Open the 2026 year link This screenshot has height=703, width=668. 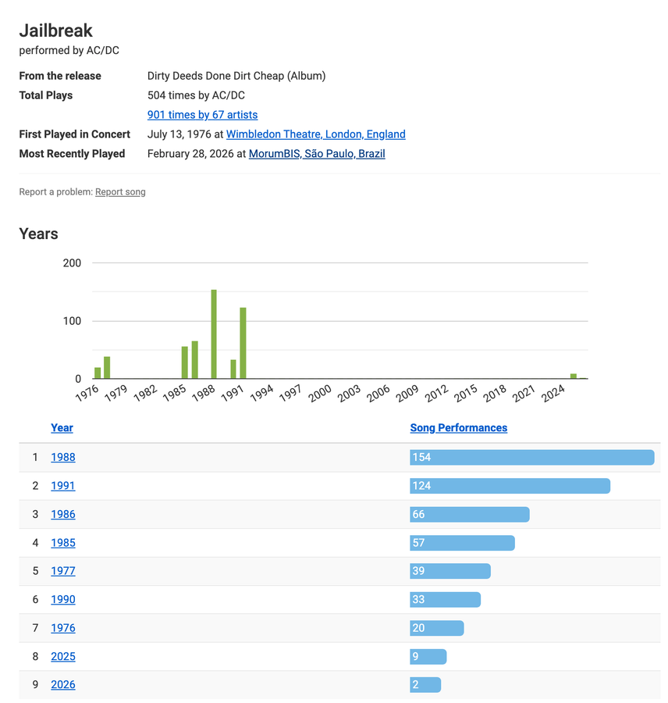pos(63,685)
